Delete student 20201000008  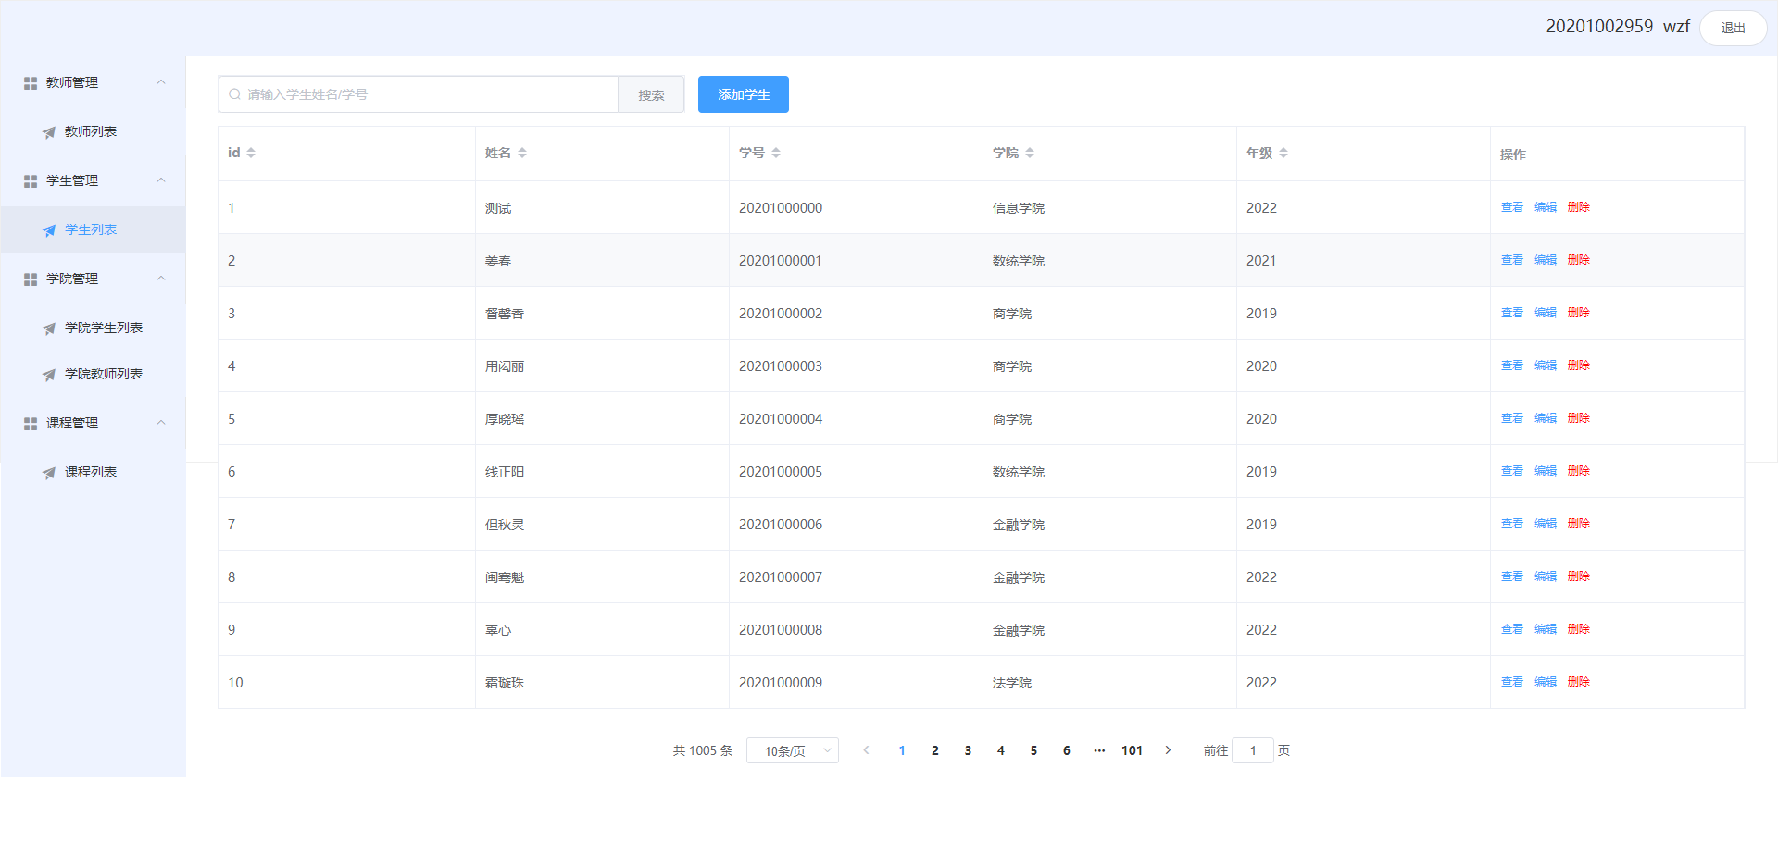tap(1579, 629)
